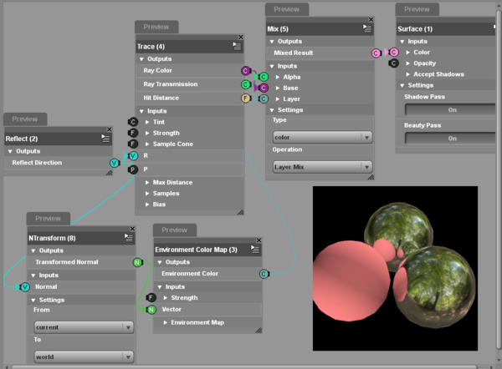
Task: Open the NTransform To world dropdown
Action: [84, 356]
